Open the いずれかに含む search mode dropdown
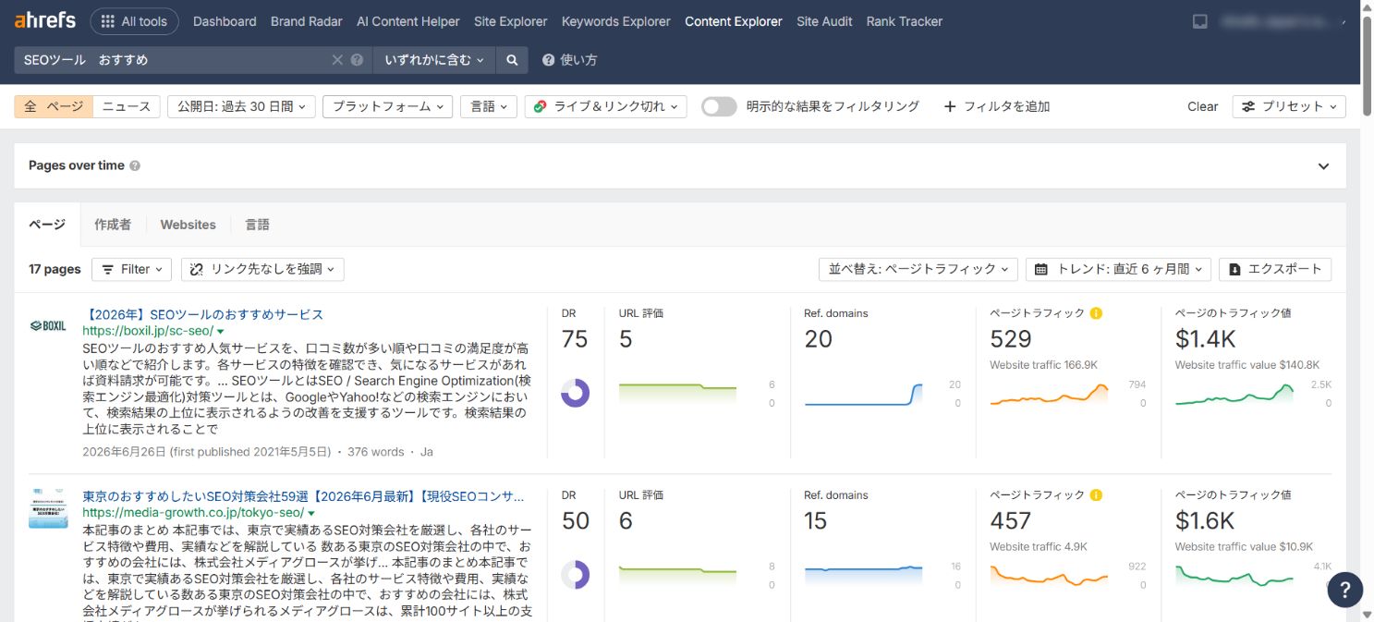The image size is (1374, 622). tap(434, 59)
